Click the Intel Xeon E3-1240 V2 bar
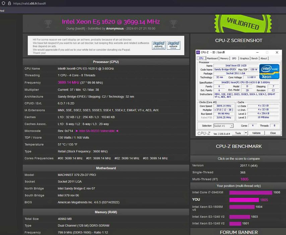Image resolution: width=286 pixels, height=235 pixels. [x=240, y=217]
